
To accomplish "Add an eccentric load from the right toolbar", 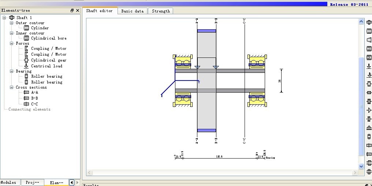I will tap(369, 75).
